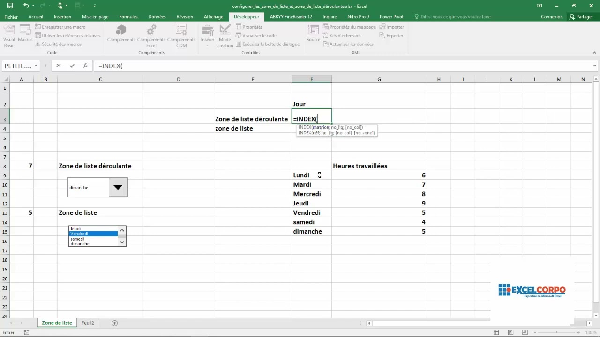Click Exécuter la boîte de dialogue
Viewport: 600px width, 337px height.
tap(267, 44)
